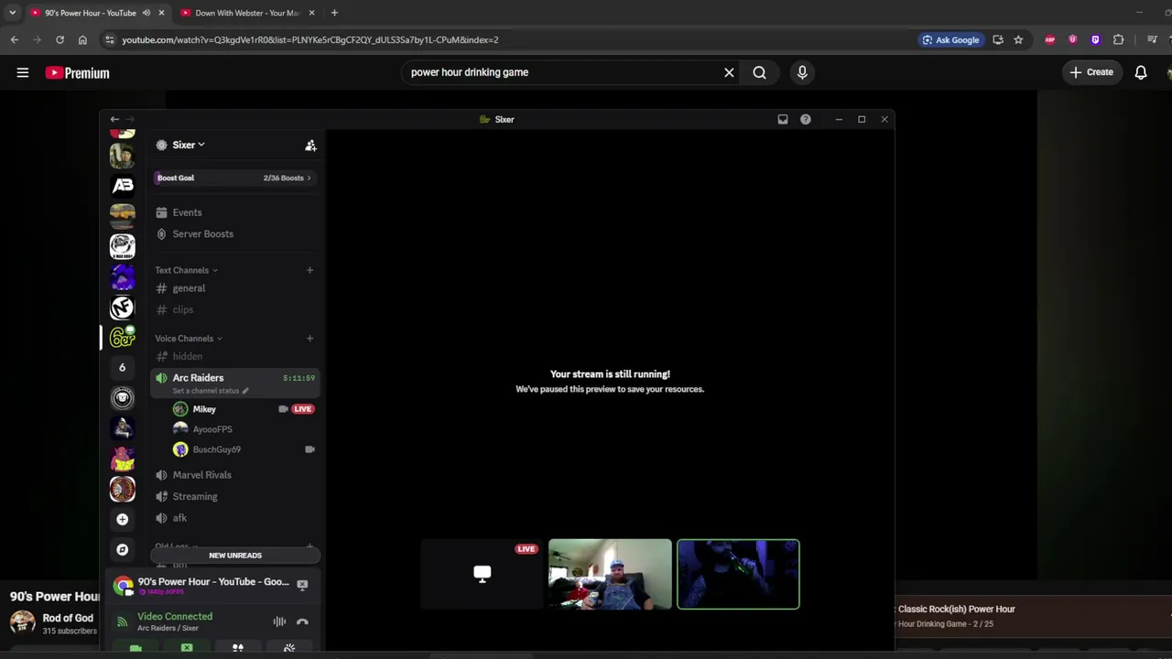1172x659 pixels.
Task: Invite people to the Sixer server
Action: click(310, 146)
